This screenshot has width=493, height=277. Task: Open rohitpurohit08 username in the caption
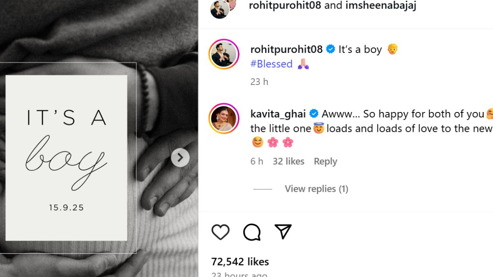click(x=286, y=49)
